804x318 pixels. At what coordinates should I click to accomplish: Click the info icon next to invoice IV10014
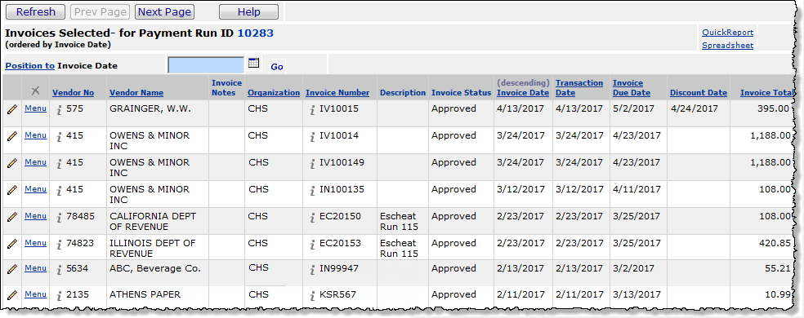click(312, 136)
